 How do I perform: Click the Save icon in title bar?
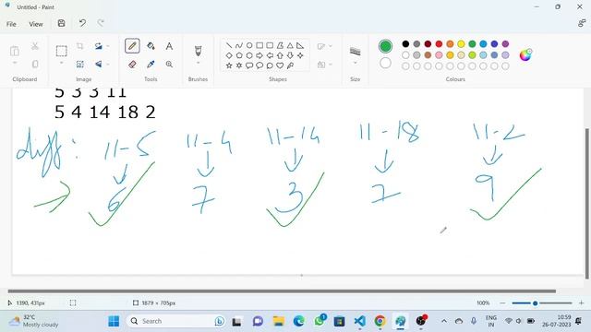(62, 23)
